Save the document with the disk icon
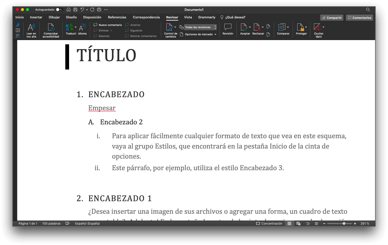The height and width of the screenshot is (245, 388). tap(75, 10)
